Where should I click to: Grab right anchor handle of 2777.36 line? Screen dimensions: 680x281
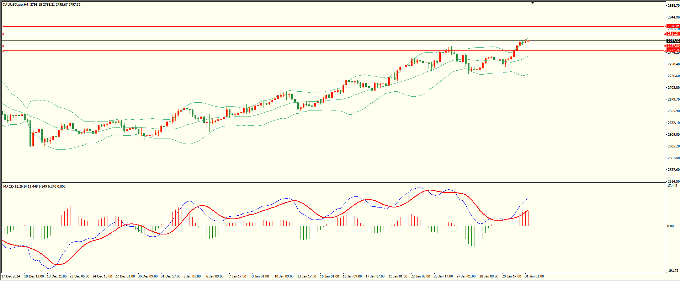(665, 50)
